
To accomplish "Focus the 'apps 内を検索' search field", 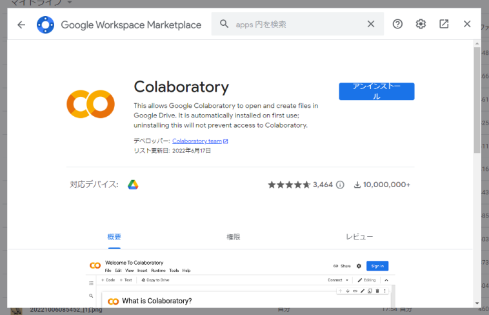I will point(297,24).
